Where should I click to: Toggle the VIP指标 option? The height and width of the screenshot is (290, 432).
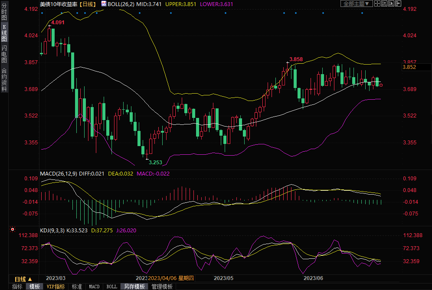pos(56,287)
